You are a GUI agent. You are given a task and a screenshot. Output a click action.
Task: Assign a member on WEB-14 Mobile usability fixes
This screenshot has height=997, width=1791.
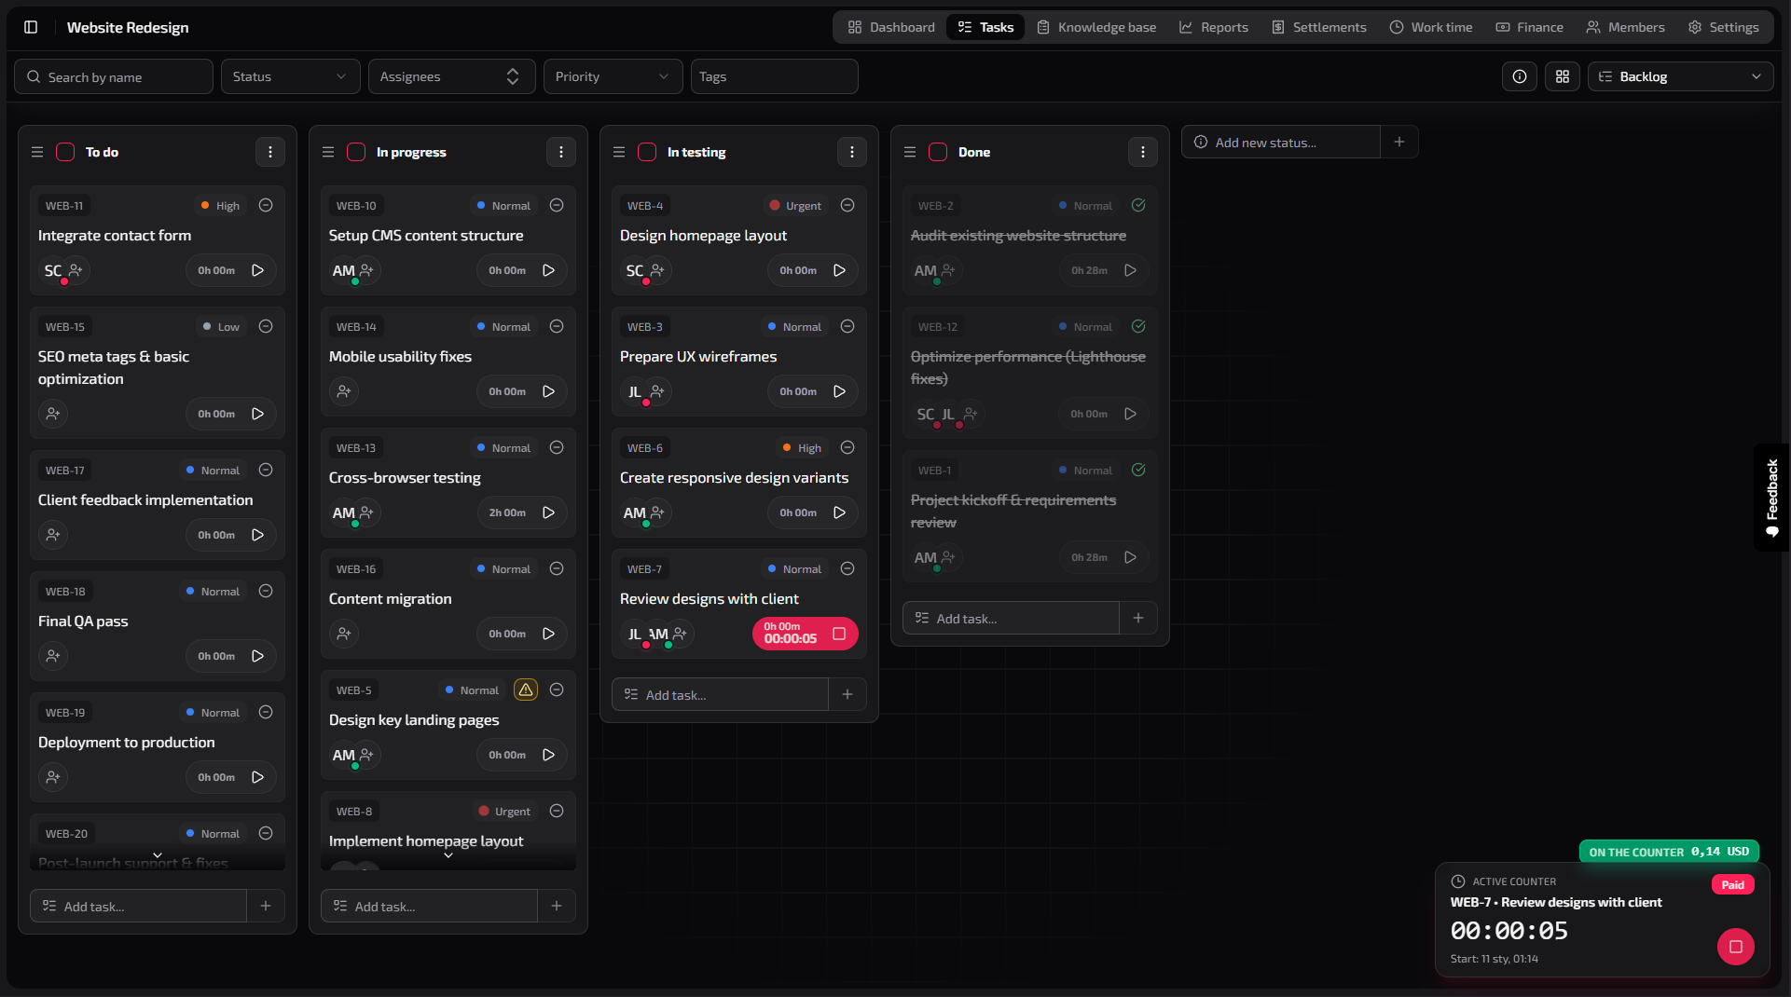click(x=344, y=391)
